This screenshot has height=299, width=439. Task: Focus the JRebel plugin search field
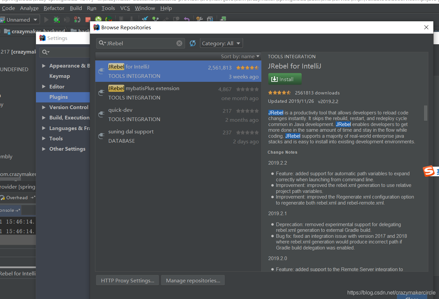pos(141,43)
